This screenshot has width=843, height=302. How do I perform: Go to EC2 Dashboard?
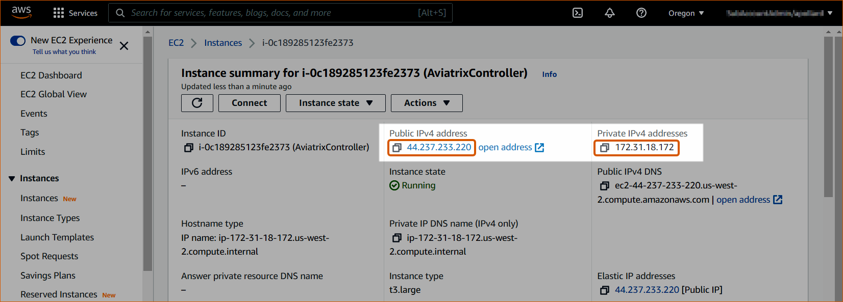click(x=51, y=75)
